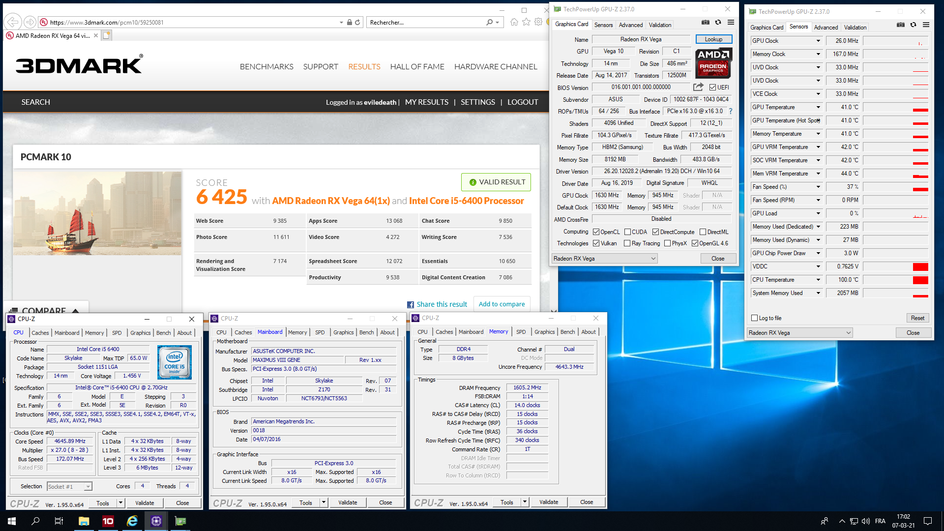Toggle the PhysX checkbox
Image resolution: width=944 pixels, height=531 pixels.
[667, 243]
